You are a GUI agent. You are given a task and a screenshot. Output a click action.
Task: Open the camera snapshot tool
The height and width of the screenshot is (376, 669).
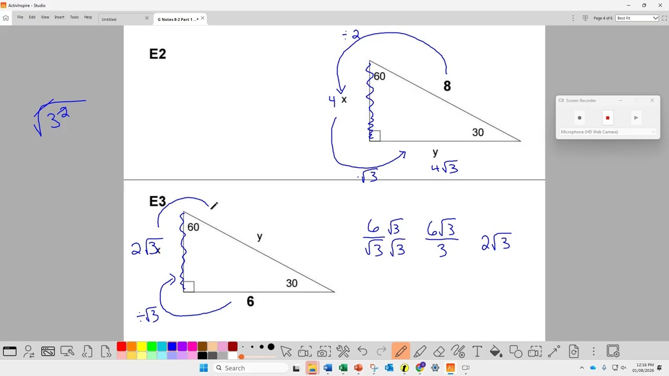click(324, 351)
